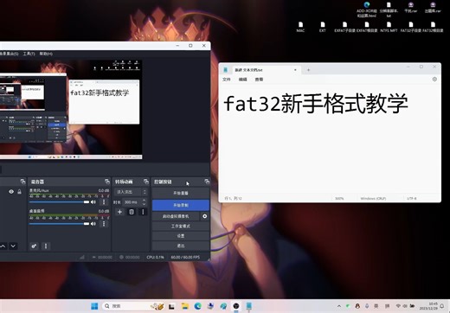Pop out the sources dock

coord(22,182)
